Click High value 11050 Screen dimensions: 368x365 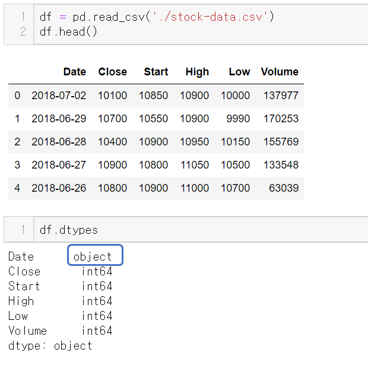coord(195,165)
